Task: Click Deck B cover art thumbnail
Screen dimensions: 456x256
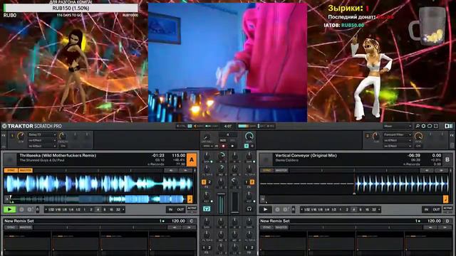Action: [x=266, y=159]
